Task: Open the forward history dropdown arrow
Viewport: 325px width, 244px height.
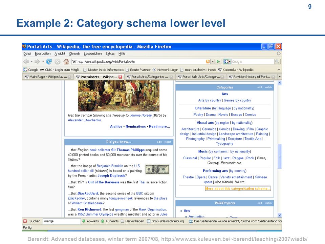Action: [x=43, y=62]
